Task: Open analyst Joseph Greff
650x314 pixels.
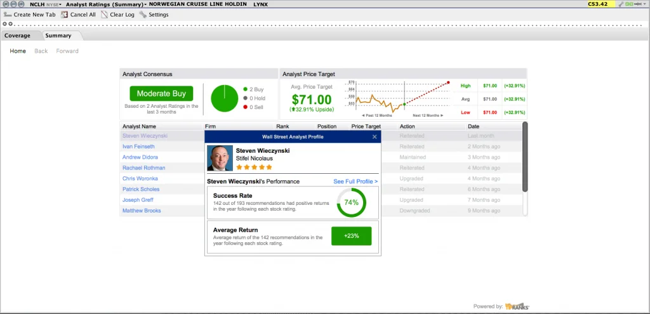Action: pyautogui.click(x=138, y=200)
